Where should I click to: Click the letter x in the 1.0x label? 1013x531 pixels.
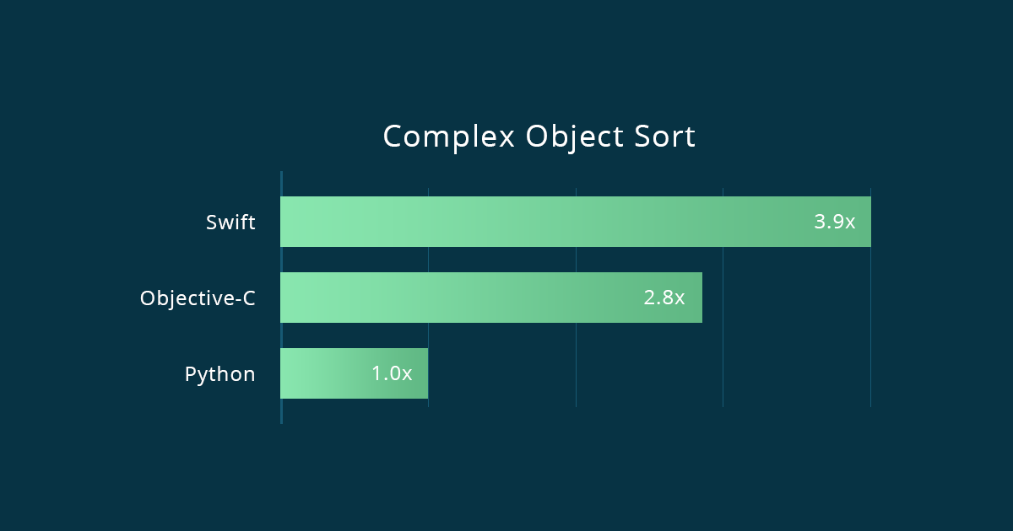(x=407, y=374)
